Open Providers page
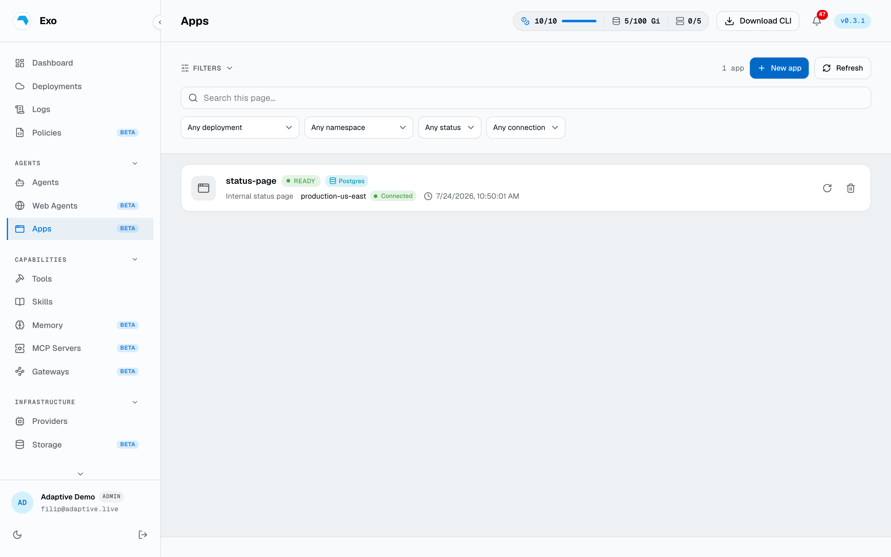The height and width of the screenshot is (557, 891). pyautogui.click(x=80, y=421)
